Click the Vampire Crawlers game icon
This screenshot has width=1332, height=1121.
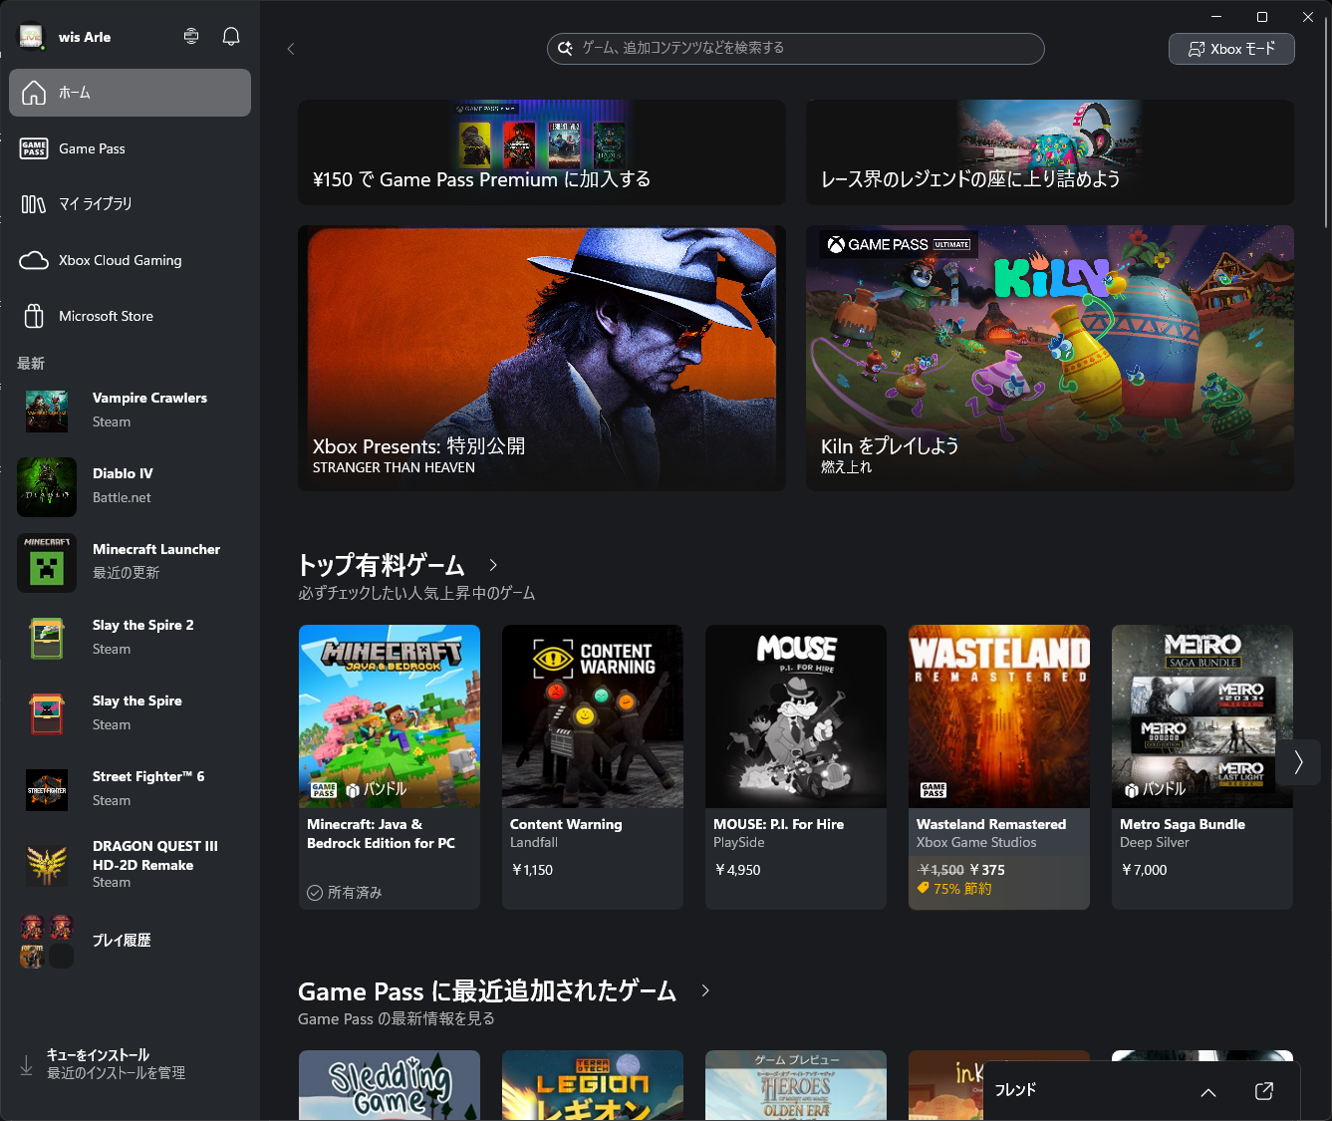[47, 412]
